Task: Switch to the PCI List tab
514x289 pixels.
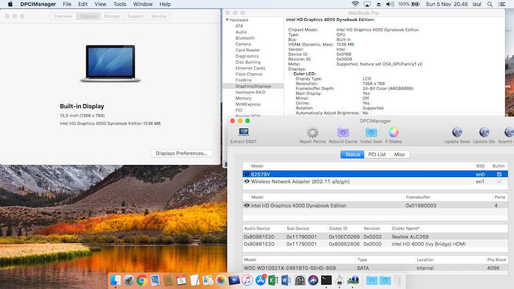Action: pyautogui.click(x=376, y=154)
